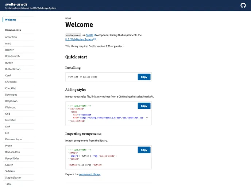
Task: Click the Welcome page heading
Action: click(79, 24)
